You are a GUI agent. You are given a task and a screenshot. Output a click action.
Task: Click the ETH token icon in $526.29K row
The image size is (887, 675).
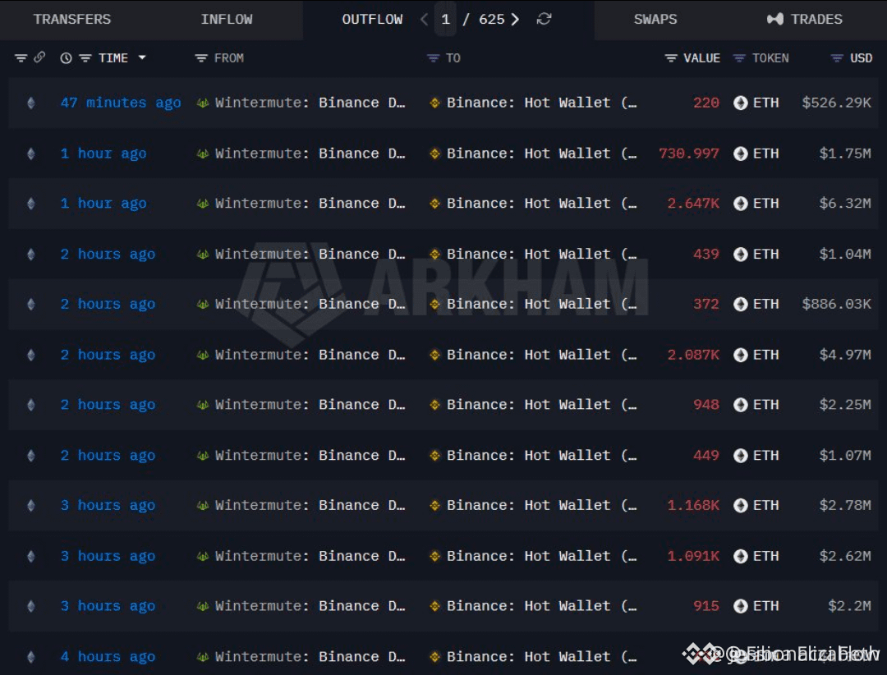pos(741,103)
